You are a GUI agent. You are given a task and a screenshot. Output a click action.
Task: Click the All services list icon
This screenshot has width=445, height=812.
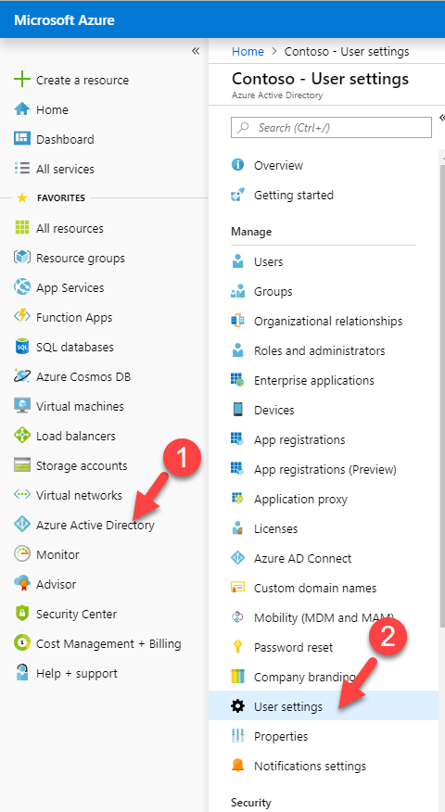[x=22, y=169]
